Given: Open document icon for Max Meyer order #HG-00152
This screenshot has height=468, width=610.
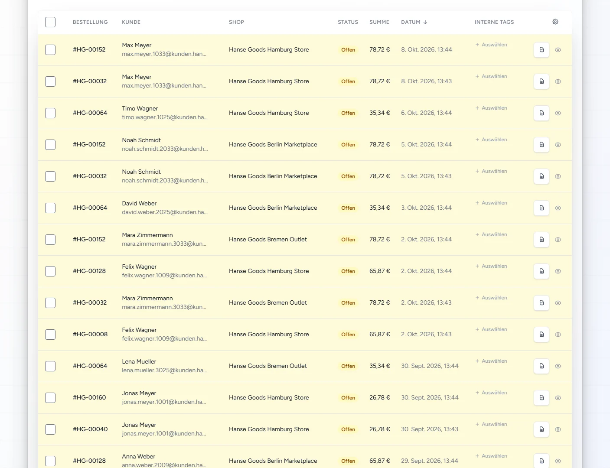Looking at the screenshot, I should pyautogui.click(x=541, y=50).
